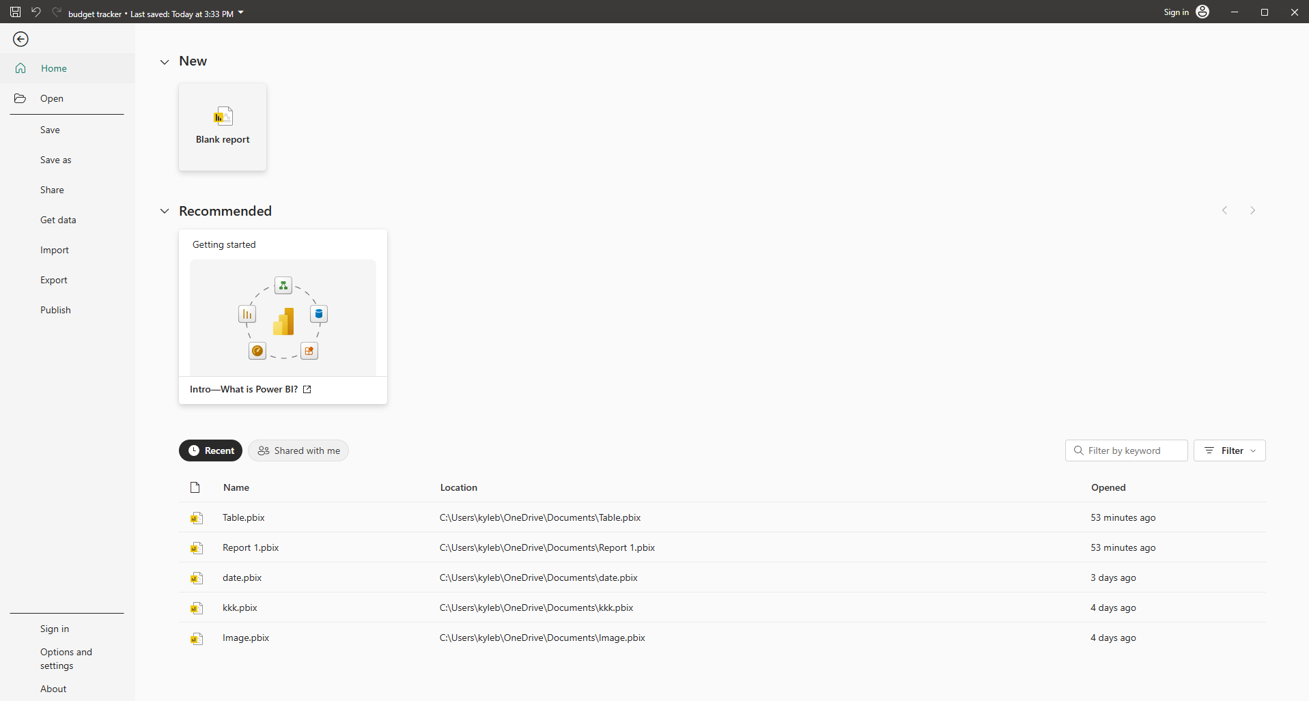The image size is (1309, 701).
Task: Open the Table.pbix file name
Action: coord(244,517)
